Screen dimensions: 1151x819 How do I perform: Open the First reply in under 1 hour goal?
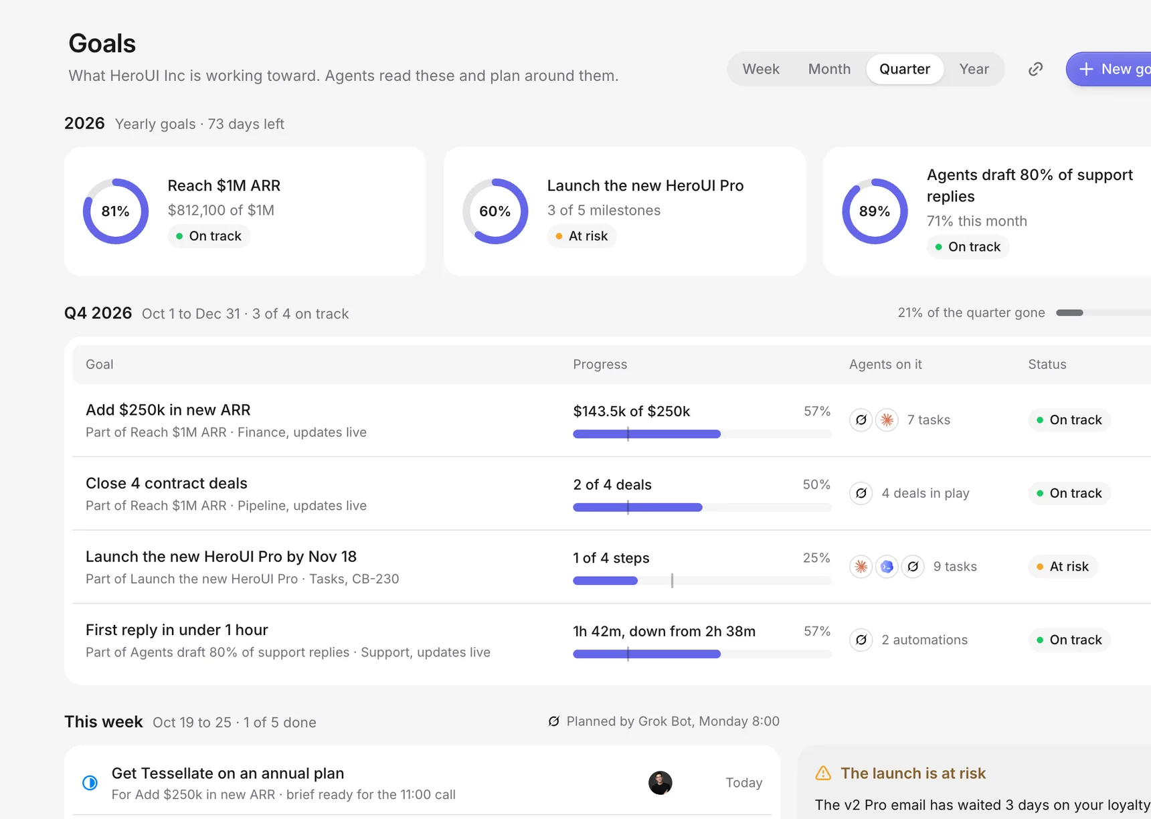[177, 630]
